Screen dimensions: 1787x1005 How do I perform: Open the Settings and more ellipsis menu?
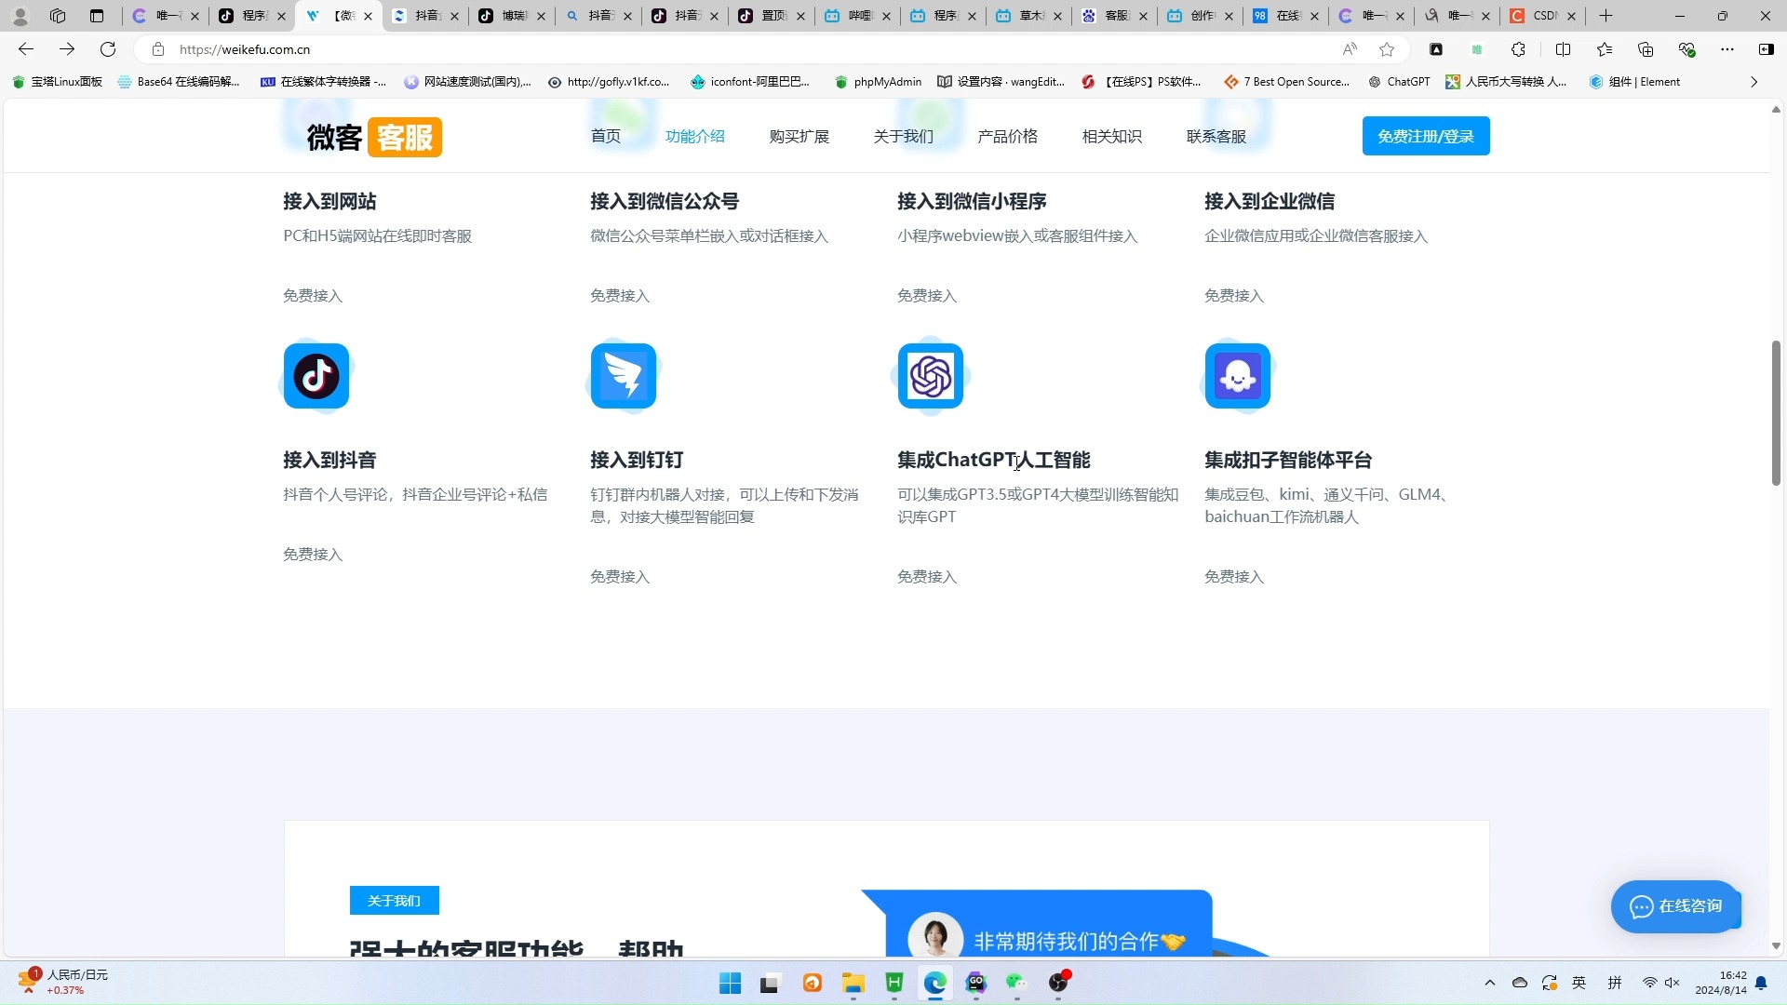tap(1727, 49)
